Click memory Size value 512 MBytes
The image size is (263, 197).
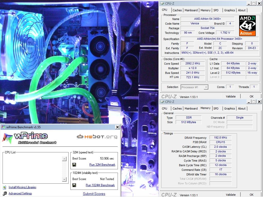point(189,122)
